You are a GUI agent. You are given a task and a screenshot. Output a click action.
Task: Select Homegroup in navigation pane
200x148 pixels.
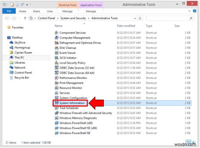[x=22, y=48]
